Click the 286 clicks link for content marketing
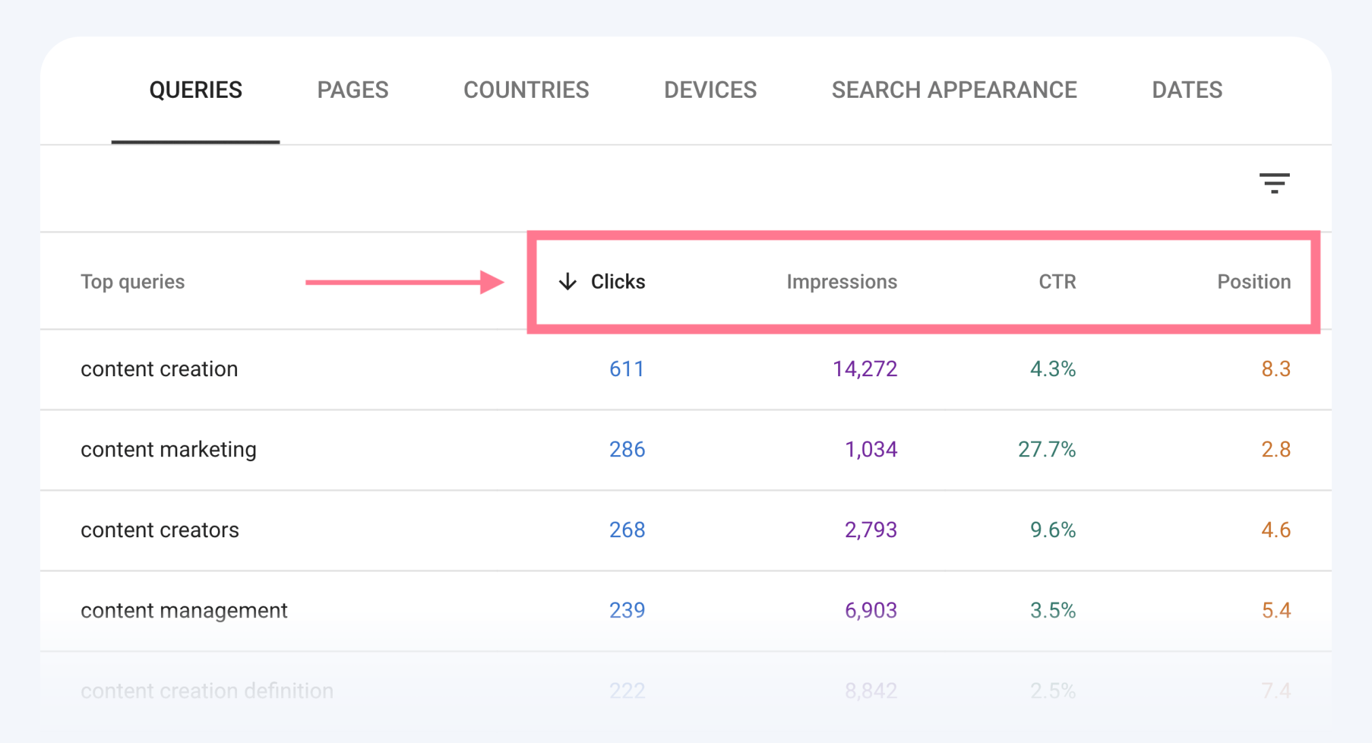The height and width of the screenshot is (743, 1372). click(626, 449)
